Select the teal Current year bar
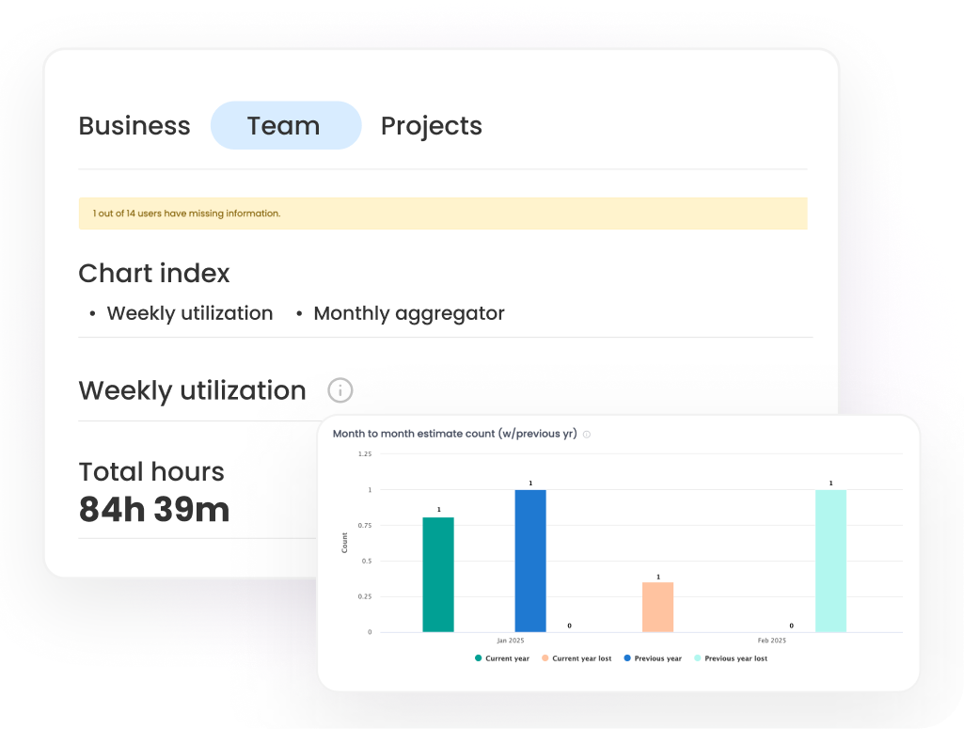The image size is (964, 729). [438, 574]
